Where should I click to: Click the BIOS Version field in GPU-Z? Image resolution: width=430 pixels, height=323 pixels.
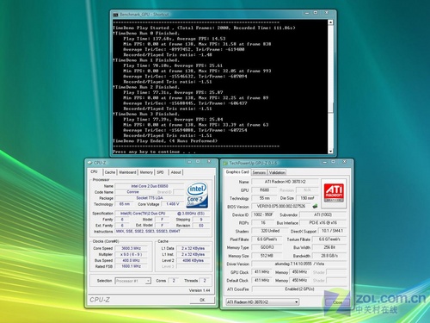pos(281,207)
